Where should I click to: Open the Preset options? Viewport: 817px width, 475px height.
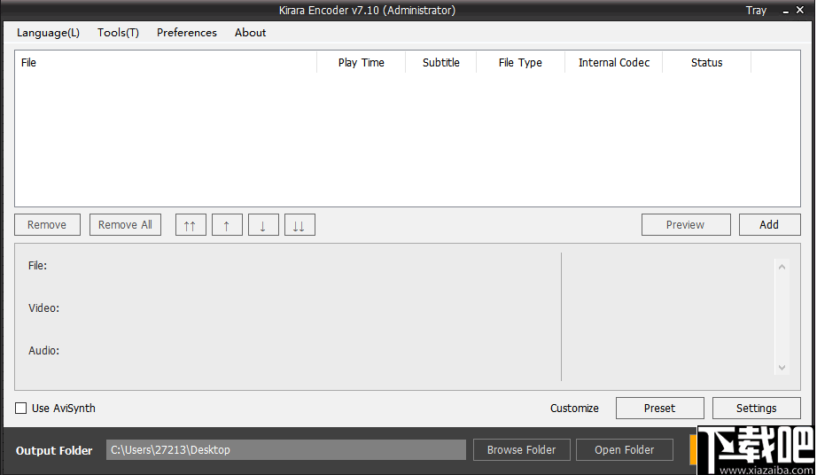[x=659, y=409]
